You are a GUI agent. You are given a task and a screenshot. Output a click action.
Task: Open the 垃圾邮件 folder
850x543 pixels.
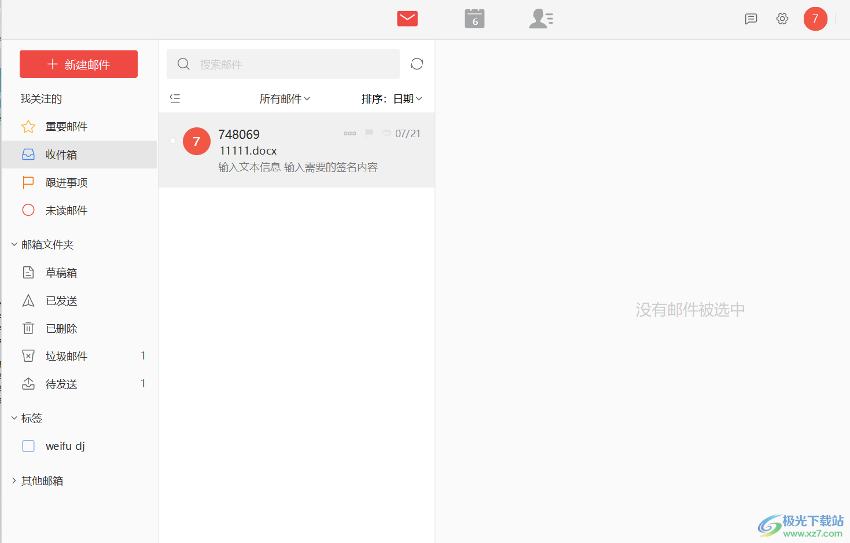(79, 356)
